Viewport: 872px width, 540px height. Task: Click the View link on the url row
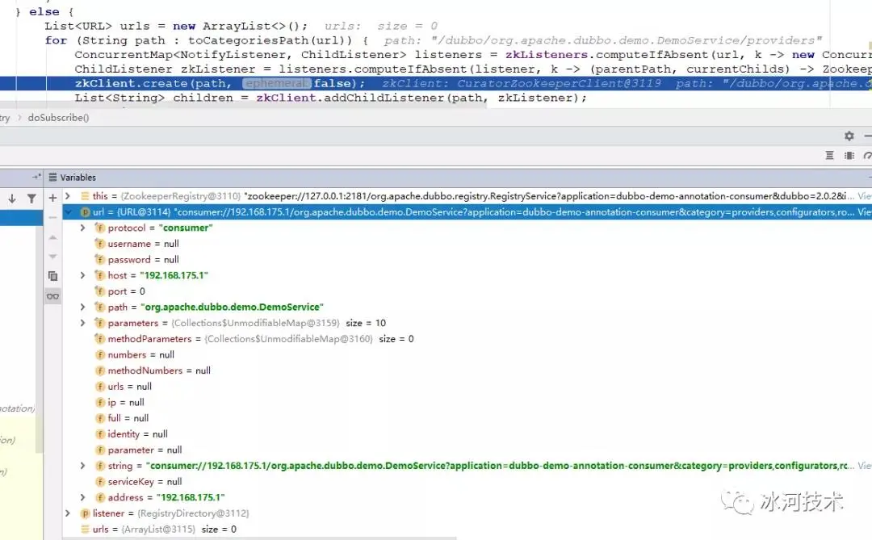pyautogui.click(x=864, y=212)
